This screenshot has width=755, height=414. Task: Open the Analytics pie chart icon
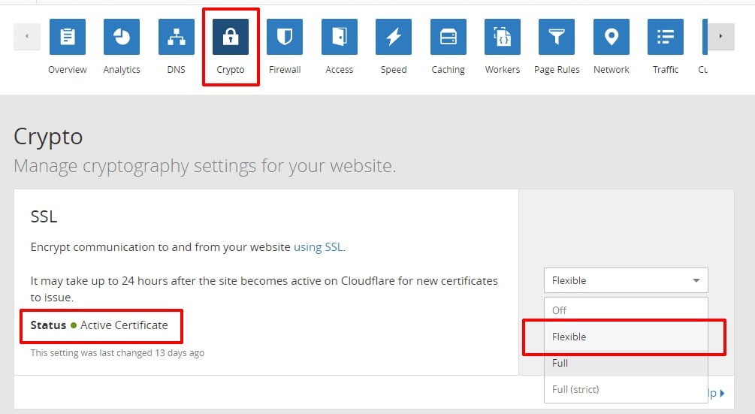(x=122, y=38)
